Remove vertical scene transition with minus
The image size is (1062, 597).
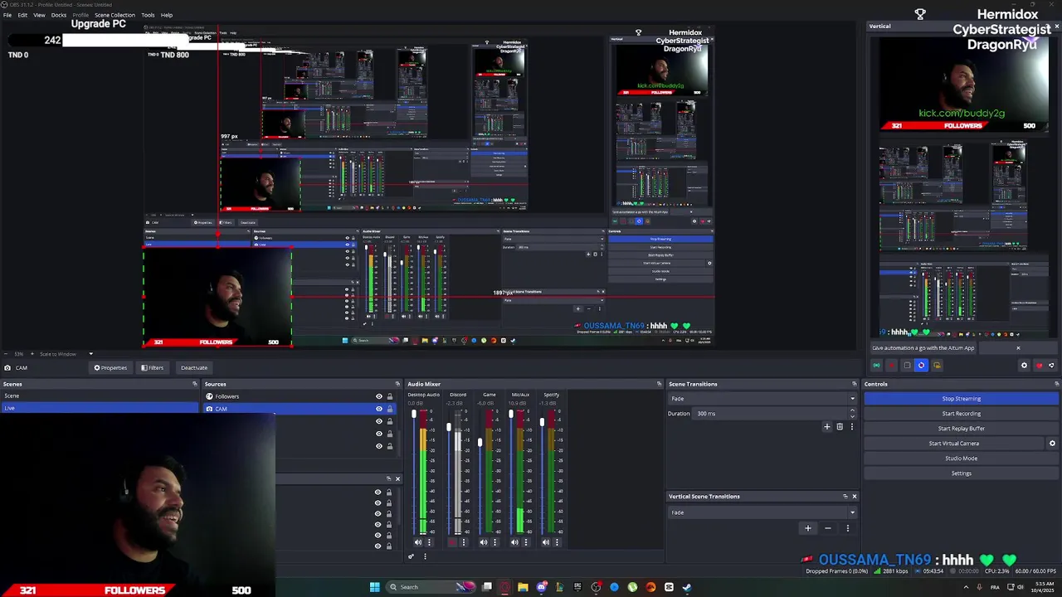827,528
